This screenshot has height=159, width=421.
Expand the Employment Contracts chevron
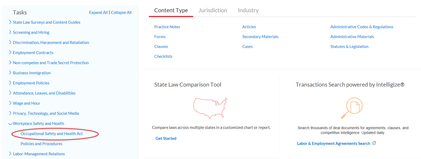[x=10, y=52]
